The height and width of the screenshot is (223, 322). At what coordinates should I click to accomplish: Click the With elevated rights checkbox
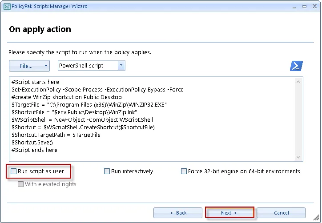point(20,184)
